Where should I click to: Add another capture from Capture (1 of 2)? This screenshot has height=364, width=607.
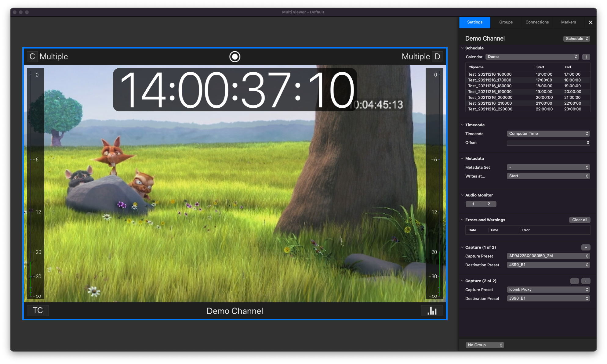(586, 247)
